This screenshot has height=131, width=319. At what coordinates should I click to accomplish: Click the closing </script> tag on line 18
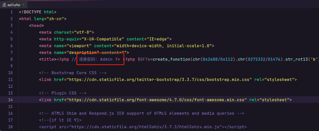[235, 127]
